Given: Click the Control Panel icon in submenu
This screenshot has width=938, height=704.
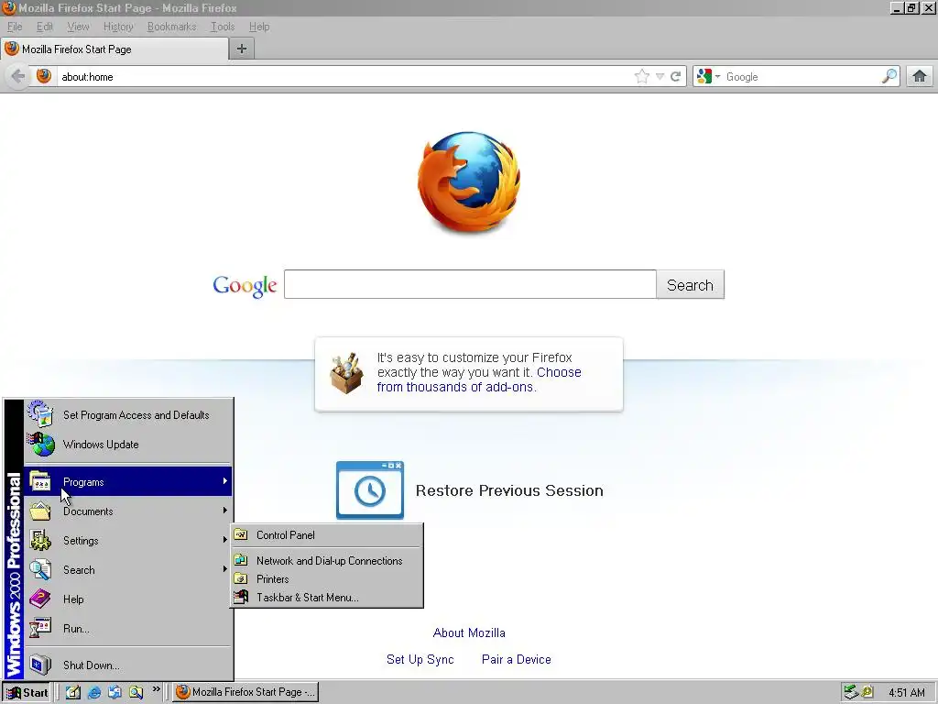Looking at the screenshot, I should point(241,534).
